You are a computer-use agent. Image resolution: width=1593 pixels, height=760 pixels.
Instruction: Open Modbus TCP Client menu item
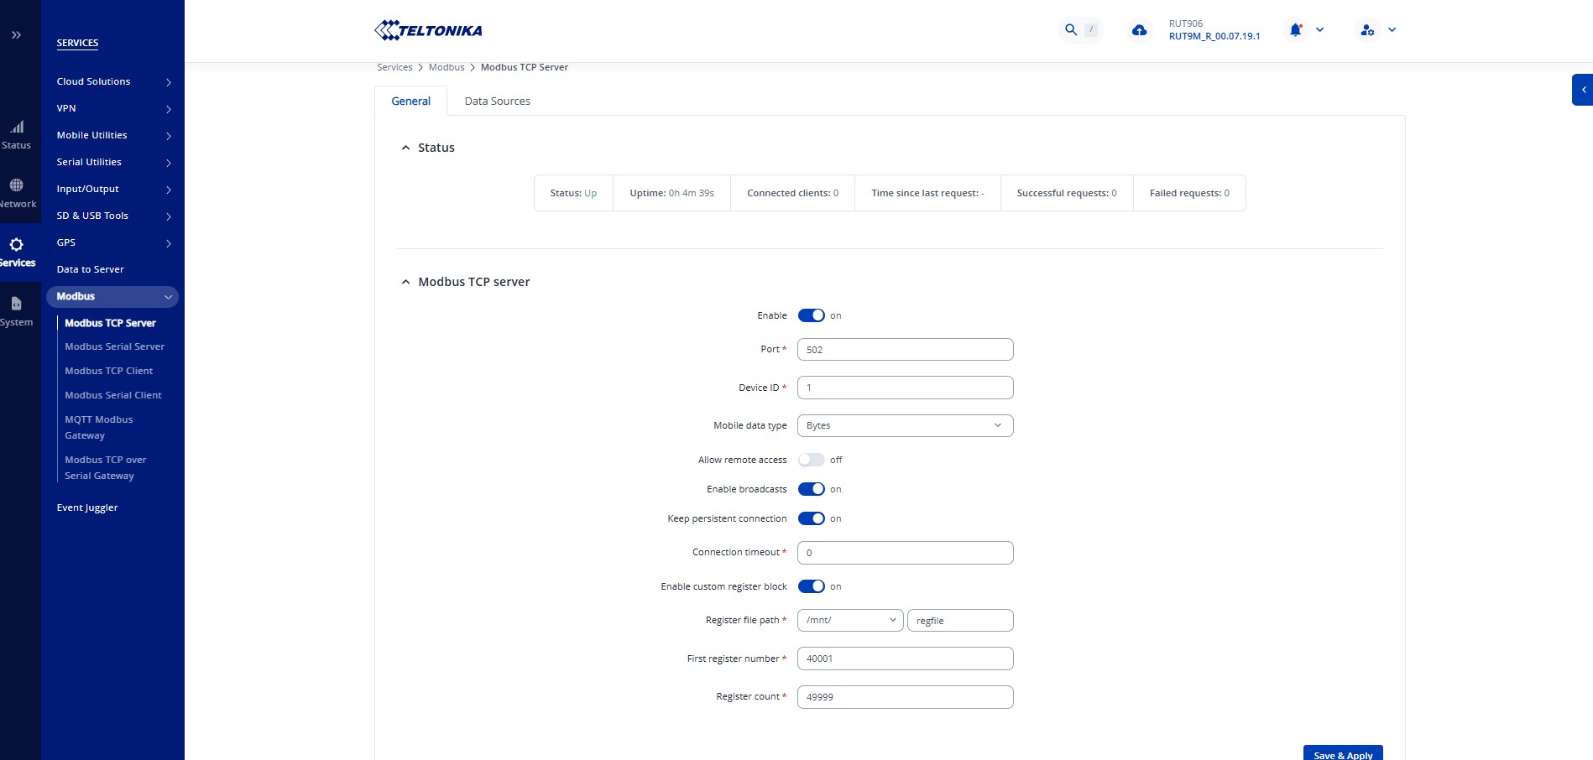109,371
